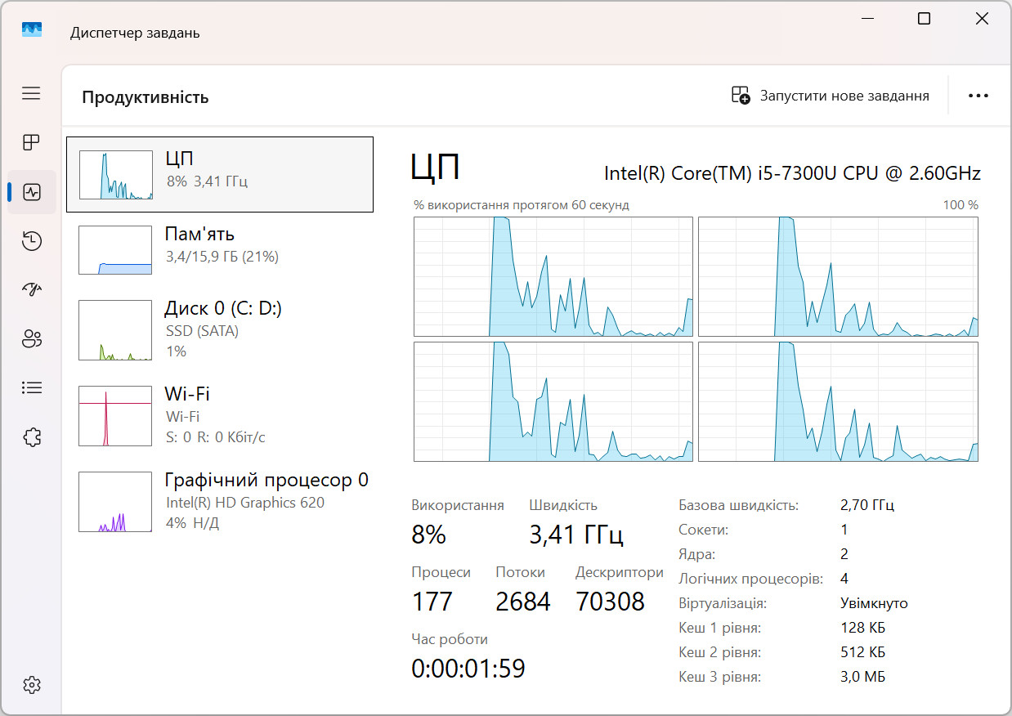The image size is (1012, 716).
Task: Click the Диск 0 mini graph thumbnail
Action: (115, 330)
